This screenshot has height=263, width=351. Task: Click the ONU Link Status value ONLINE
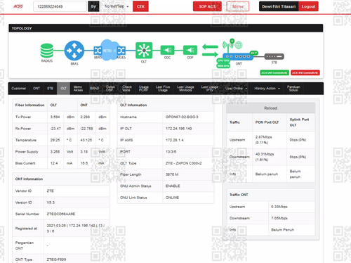click(x=172, y=198)
